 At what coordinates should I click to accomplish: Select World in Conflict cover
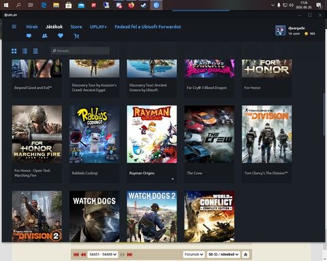click(209, 216)
